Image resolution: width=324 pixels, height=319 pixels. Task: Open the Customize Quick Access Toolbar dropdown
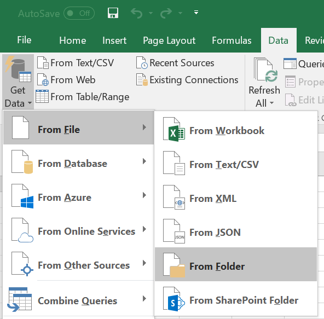click(196, 13)
